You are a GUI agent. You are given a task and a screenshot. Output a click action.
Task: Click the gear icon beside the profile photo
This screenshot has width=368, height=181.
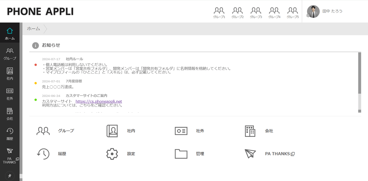click(308, 15)
